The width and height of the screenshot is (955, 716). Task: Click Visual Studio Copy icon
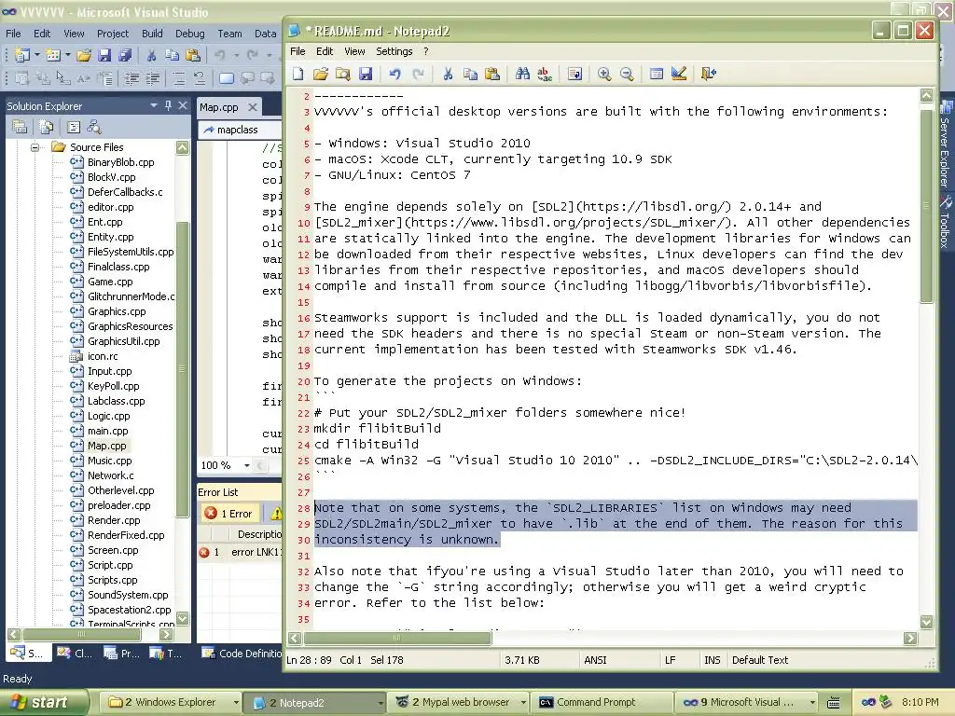(173, 55)
